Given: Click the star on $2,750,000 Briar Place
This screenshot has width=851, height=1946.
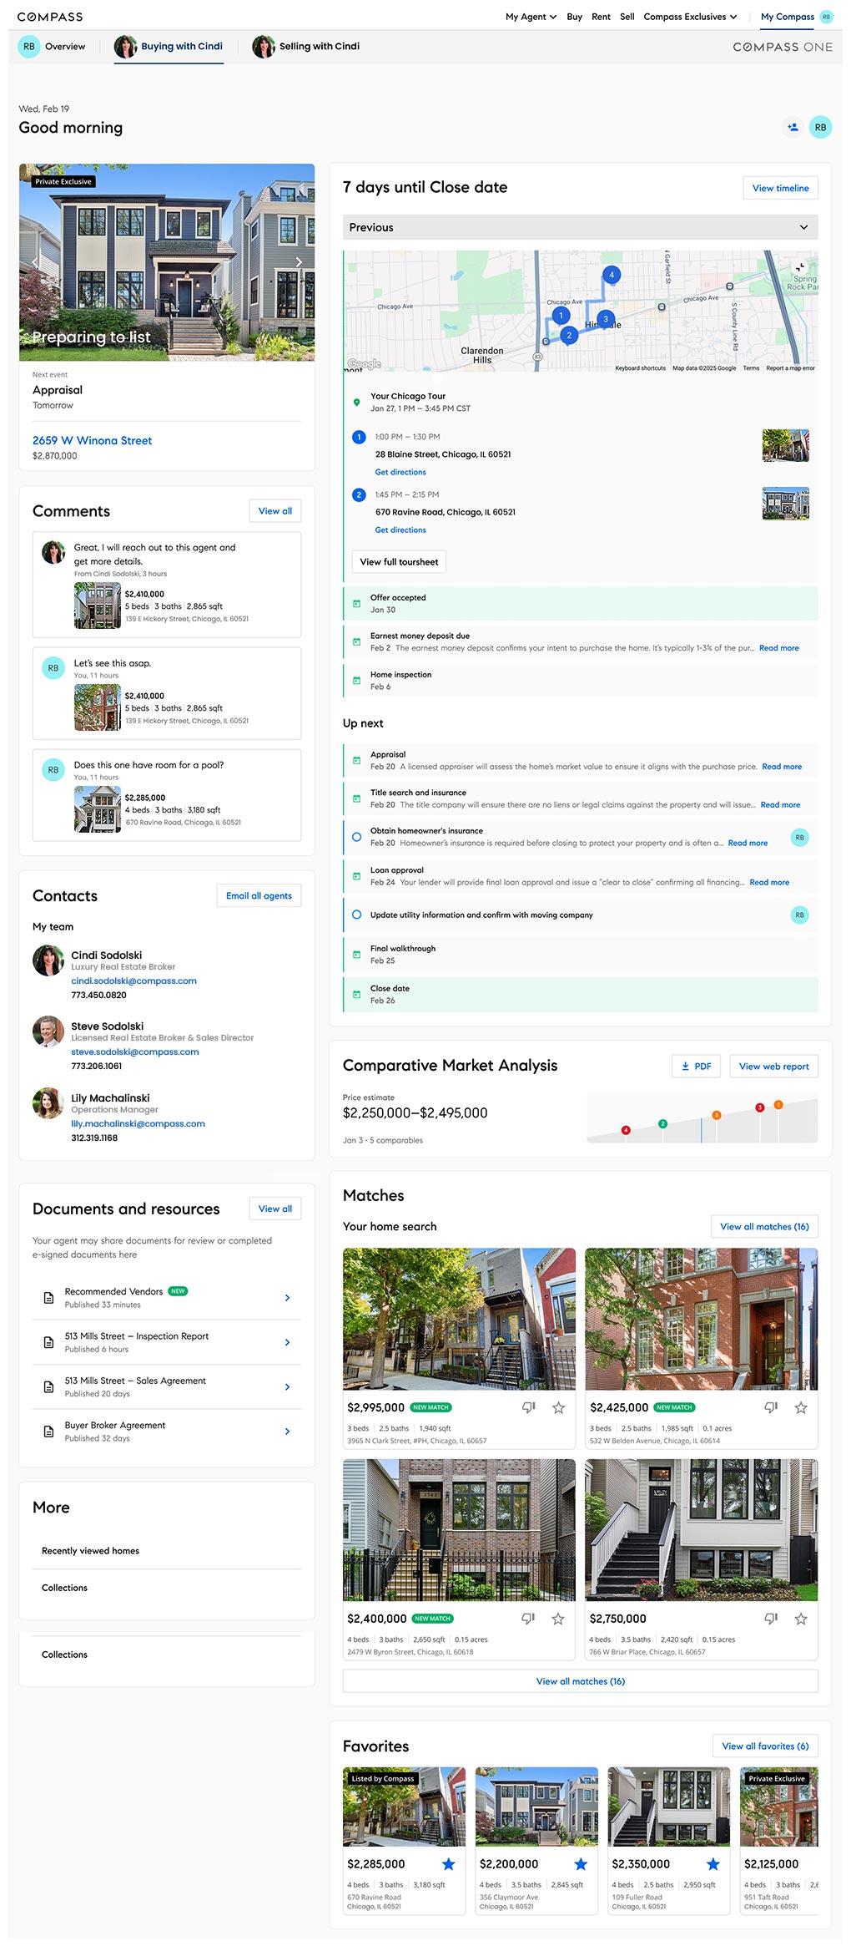Looking at the screenshot, I should coord(800,1619).
